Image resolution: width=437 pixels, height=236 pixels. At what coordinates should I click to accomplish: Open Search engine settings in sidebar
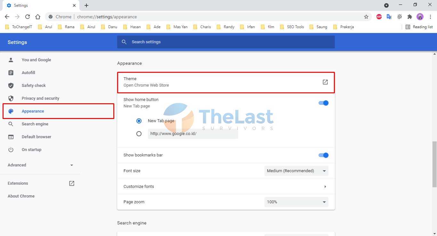pos(35,124)
